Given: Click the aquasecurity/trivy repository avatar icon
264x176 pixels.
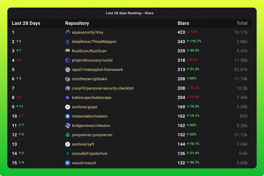Looking at the screenshot, I should click(x=68, y=32).
